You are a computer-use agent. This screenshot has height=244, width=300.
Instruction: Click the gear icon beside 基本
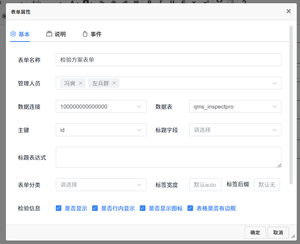coord(13,34)
